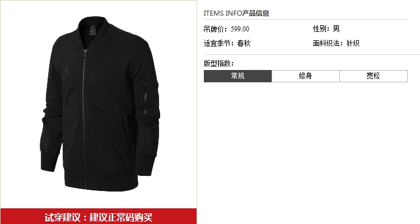This screenshot has width=420, height=224.
Task: Click 建议正常码购买 text in red banner
Action: [x=121, y=217]
